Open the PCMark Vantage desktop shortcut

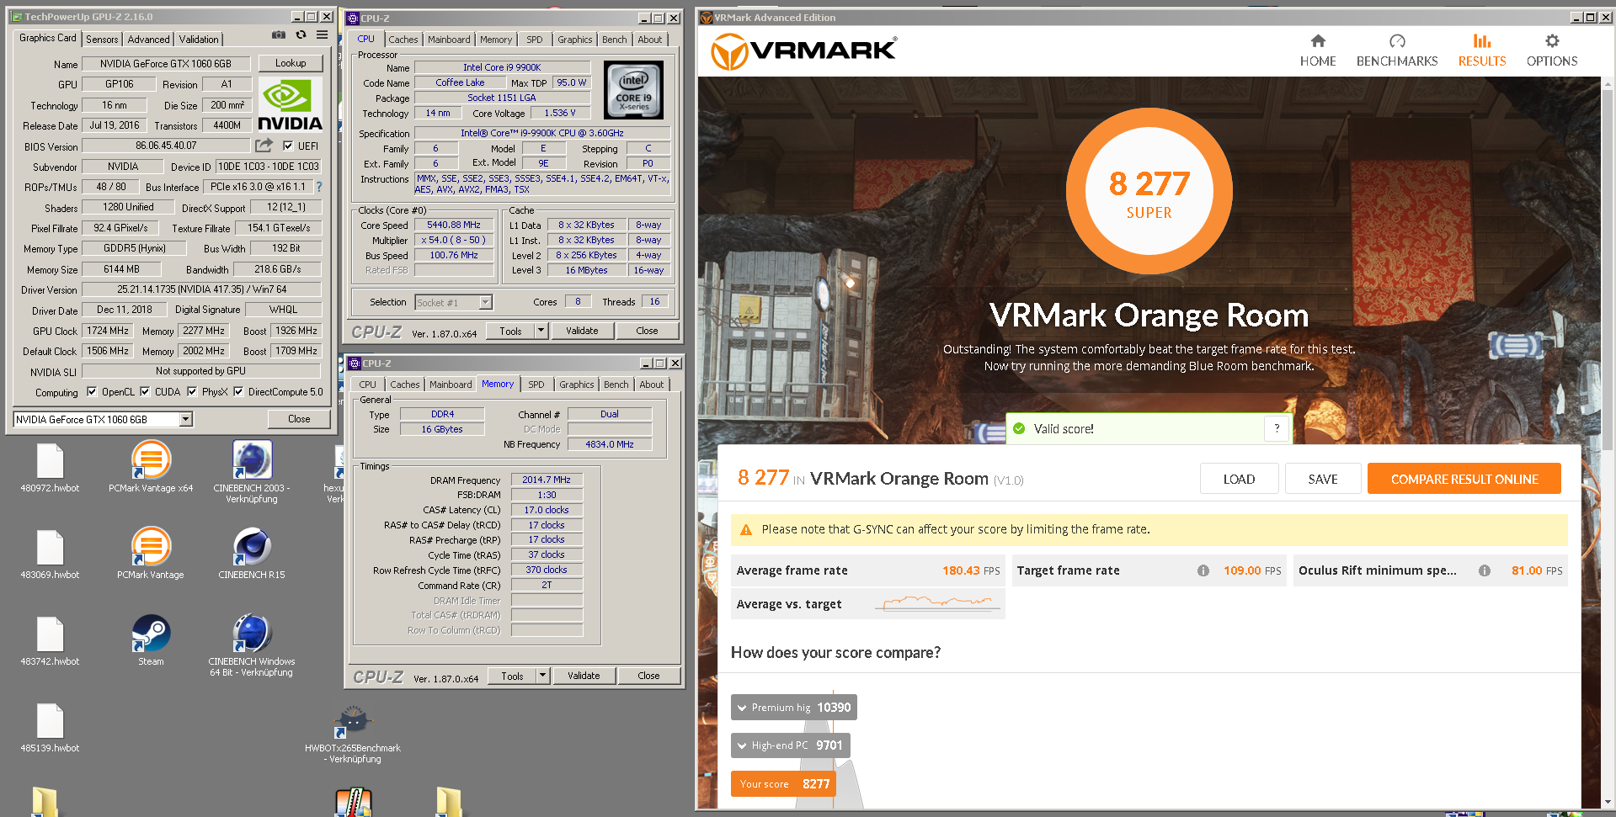pos(151,546)
